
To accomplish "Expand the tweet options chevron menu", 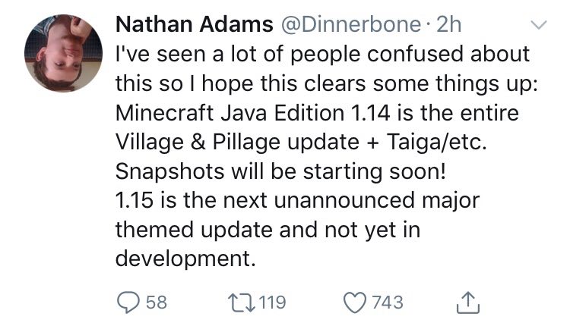I will click(x=538, y=26).
